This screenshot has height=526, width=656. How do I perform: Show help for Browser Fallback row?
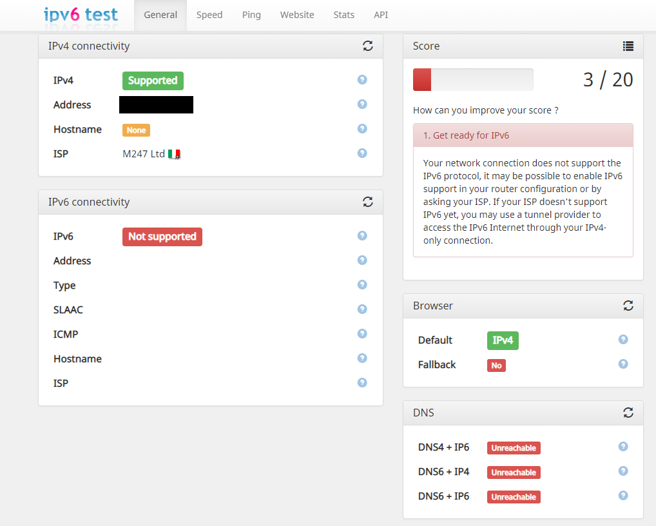(x=623, y=364)
